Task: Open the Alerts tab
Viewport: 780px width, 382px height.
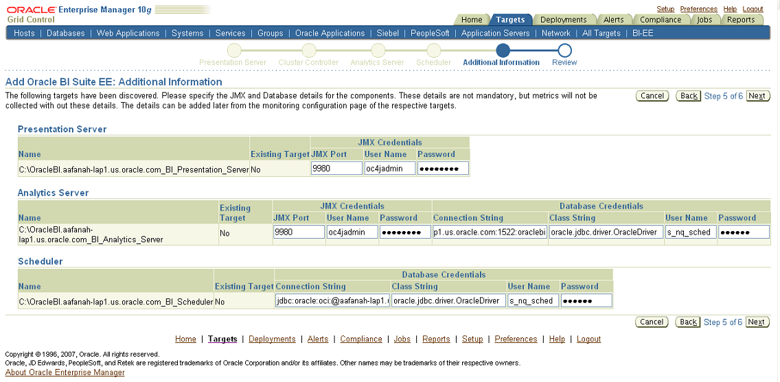Action: [x=613, y=20]
